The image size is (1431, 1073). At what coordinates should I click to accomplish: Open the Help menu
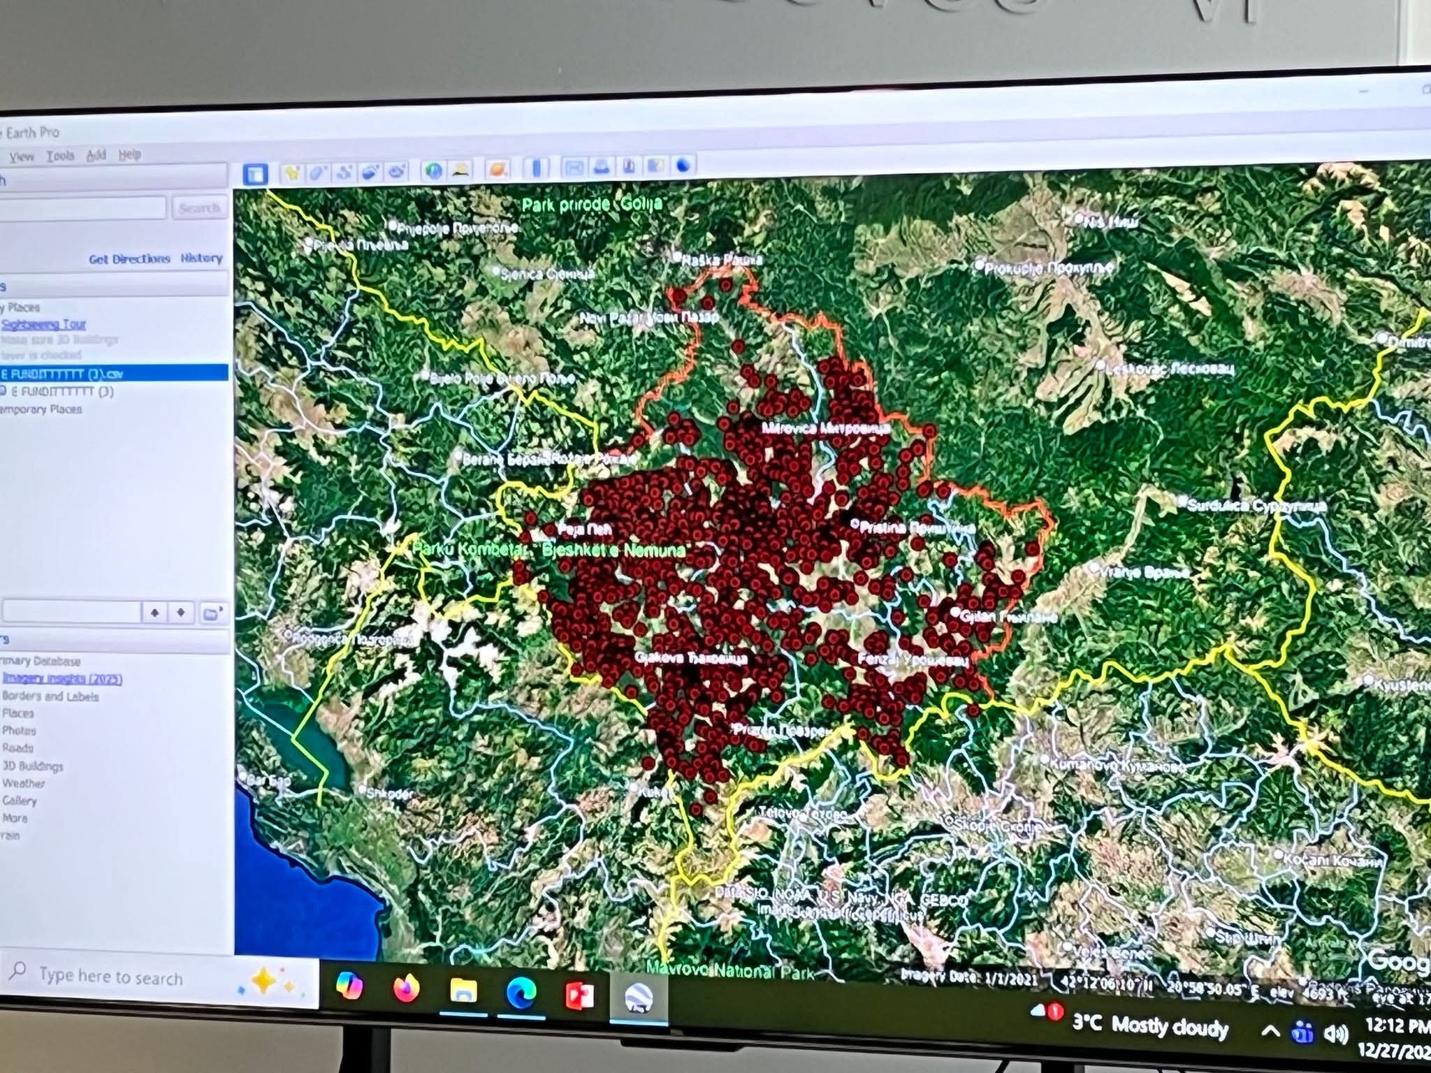[x=129, y=154]
